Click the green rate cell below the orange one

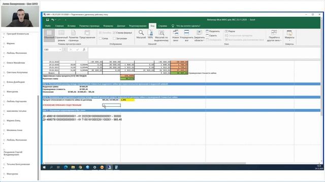127,79
